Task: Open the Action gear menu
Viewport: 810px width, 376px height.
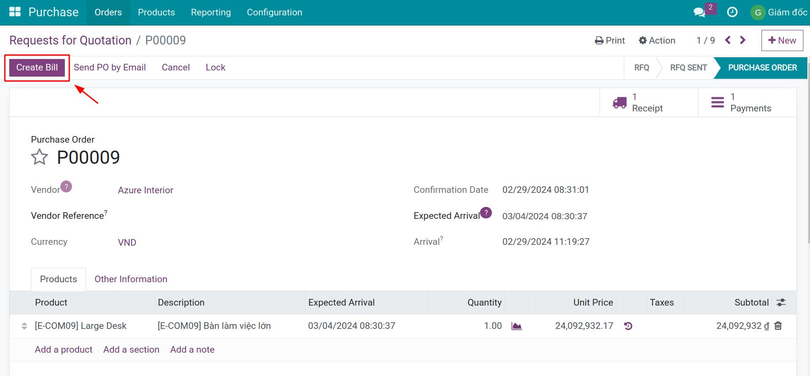Action: (x=657, y=41)
